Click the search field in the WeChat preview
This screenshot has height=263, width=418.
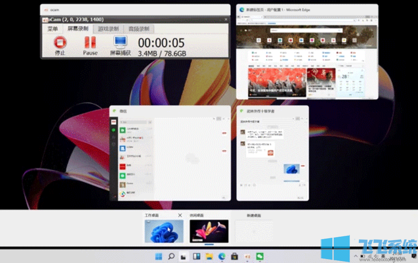pos(133,122)
